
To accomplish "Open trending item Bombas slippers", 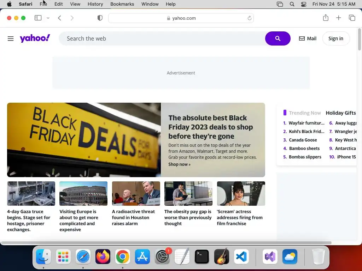I will click(x=305, y=157).
